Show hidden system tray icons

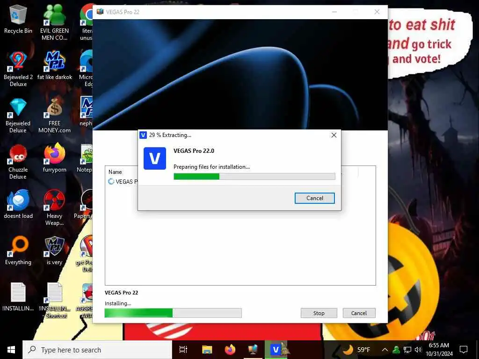[385, 350]
